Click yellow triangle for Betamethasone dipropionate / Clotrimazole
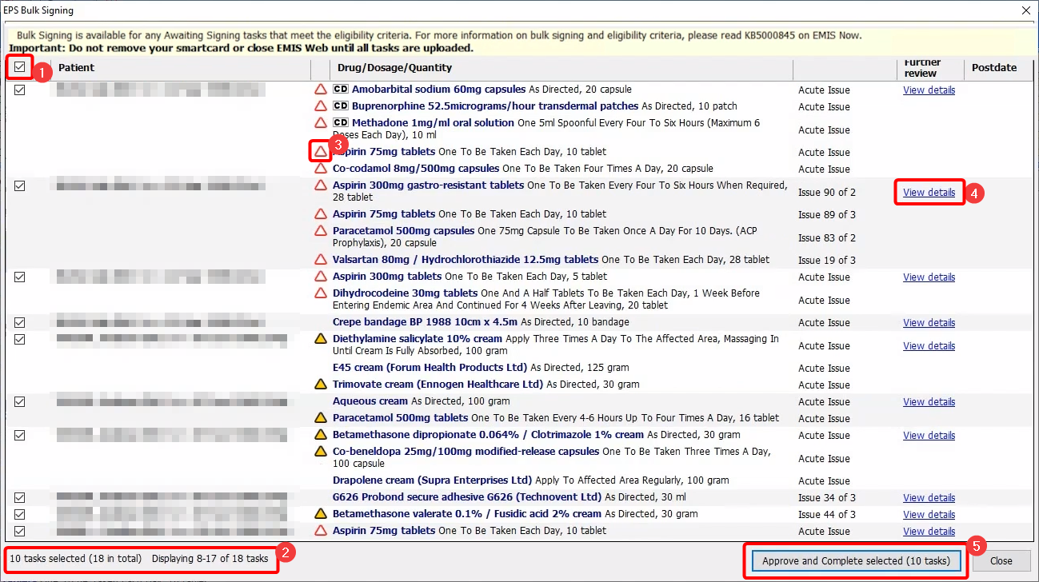 click(x=321, y=435)
